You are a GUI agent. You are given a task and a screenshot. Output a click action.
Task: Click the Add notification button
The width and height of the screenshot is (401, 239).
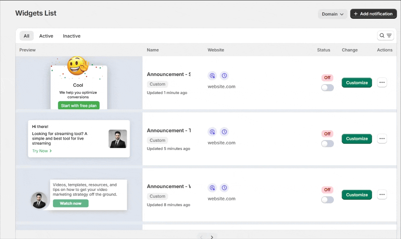point(373,14)
